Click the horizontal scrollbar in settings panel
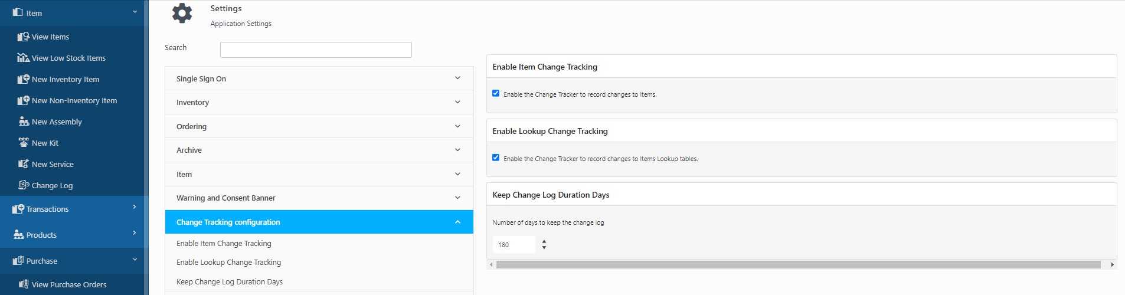 click(798, 265)
